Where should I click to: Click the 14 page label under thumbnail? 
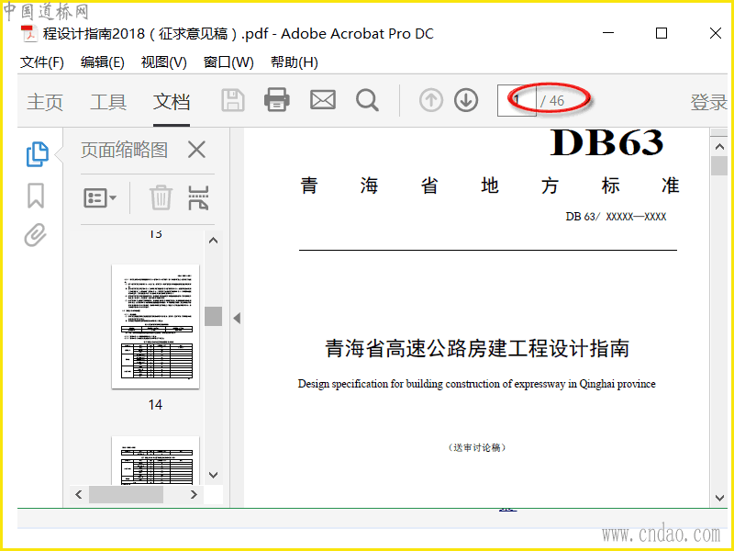point(155,404)
